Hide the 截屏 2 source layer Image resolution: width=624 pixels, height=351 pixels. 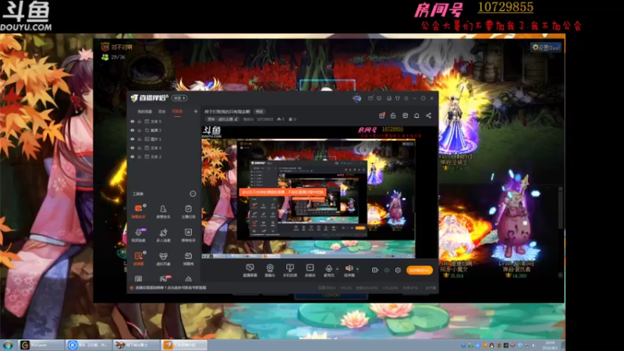click(133, 130)
